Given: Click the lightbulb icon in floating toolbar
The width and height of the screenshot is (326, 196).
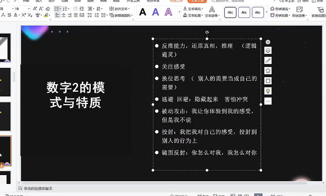Looking at the screenshot, I should coord(268,91).
